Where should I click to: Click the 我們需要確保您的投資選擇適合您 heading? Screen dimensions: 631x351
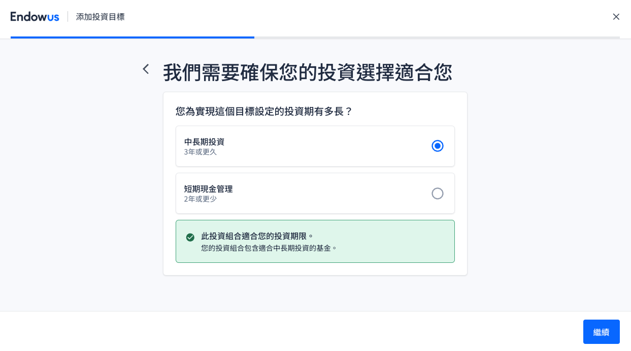coord(307,73)
